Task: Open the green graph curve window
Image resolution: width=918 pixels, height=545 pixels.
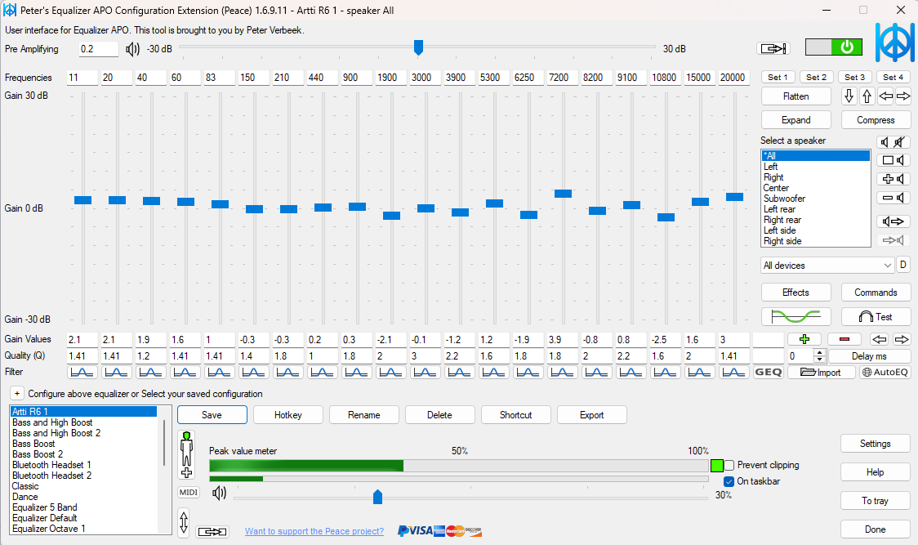Action: click(795, 317)
